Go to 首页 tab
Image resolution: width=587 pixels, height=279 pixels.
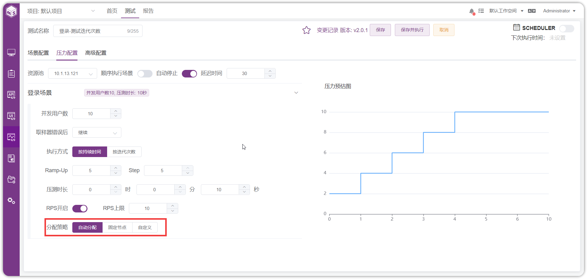[x=112, y=11]
